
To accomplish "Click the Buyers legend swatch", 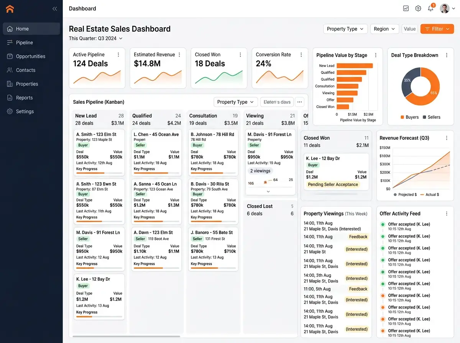I will point(402,117).
